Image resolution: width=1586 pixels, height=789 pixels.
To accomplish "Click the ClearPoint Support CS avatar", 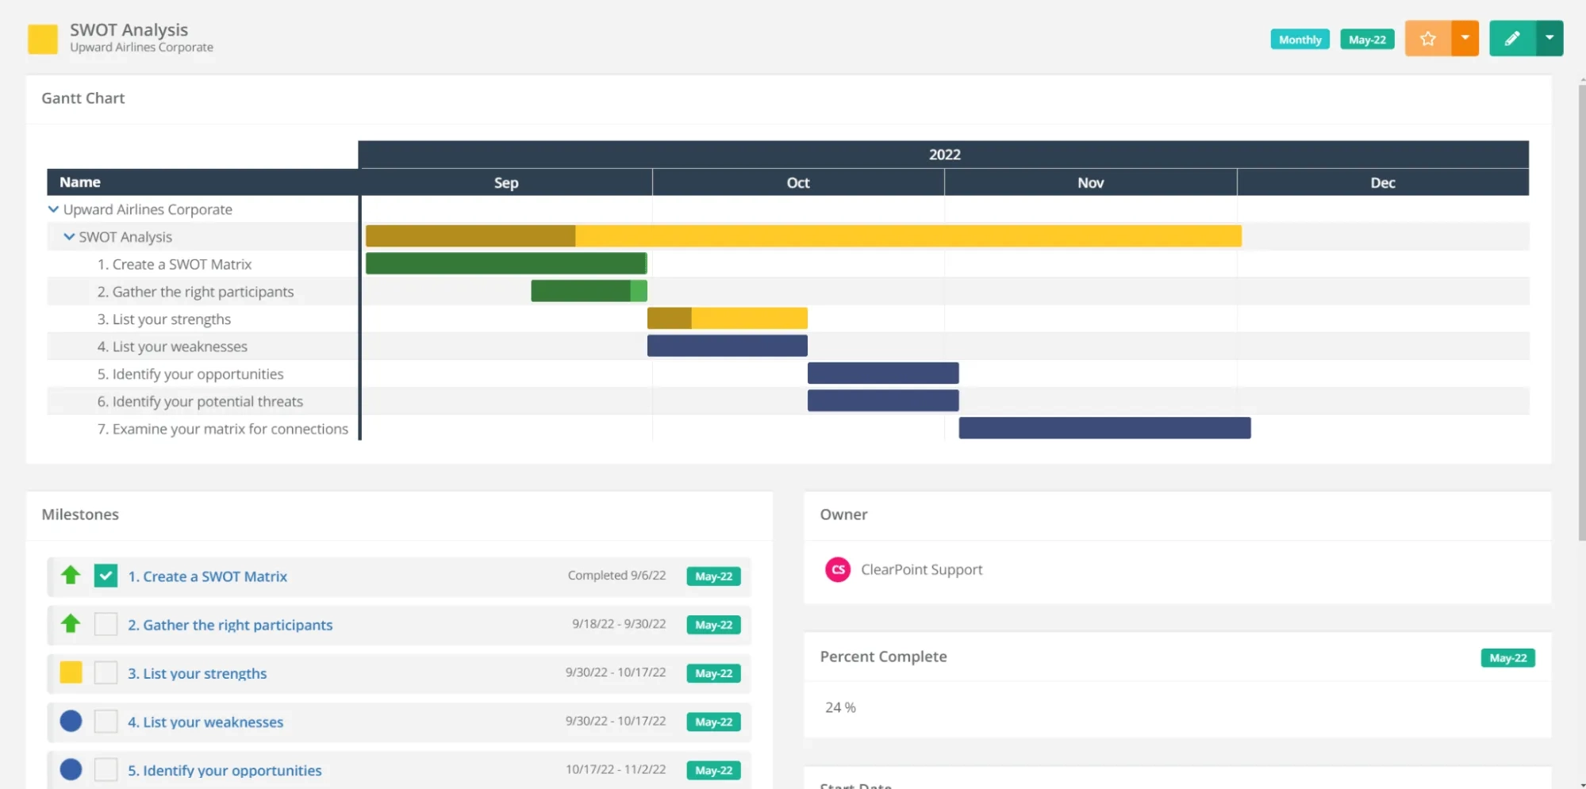I will click(838, 569).
